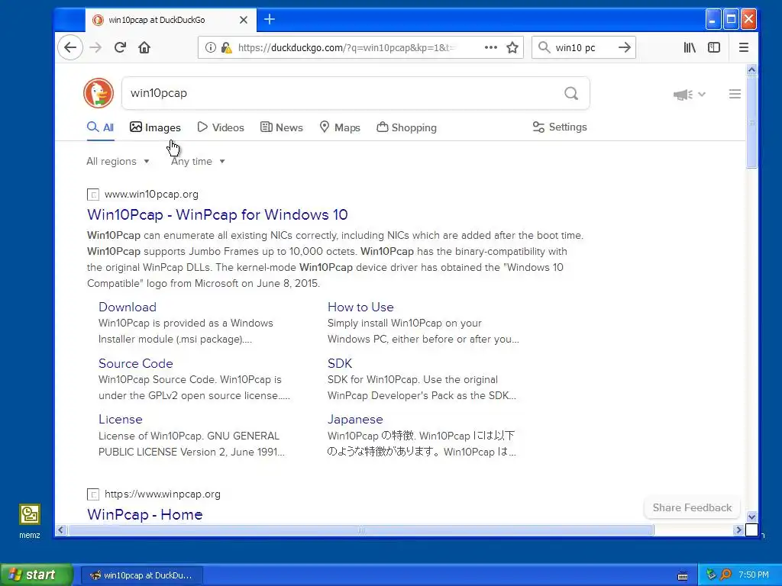Open the browser home page
The height and width of the screenshot is (586, 782).
pyautogui.click(x=144, y=47)
